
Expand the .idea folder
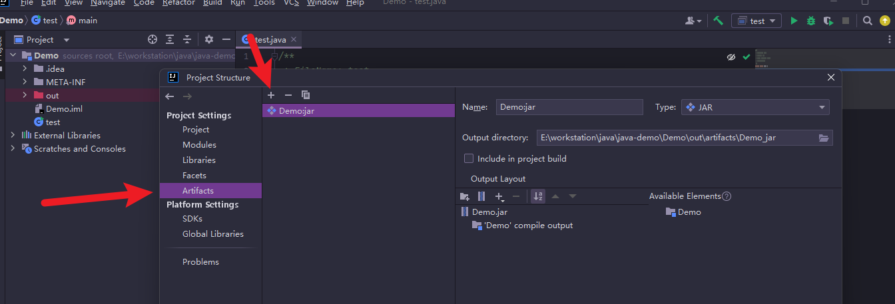[x=25, y=69]
